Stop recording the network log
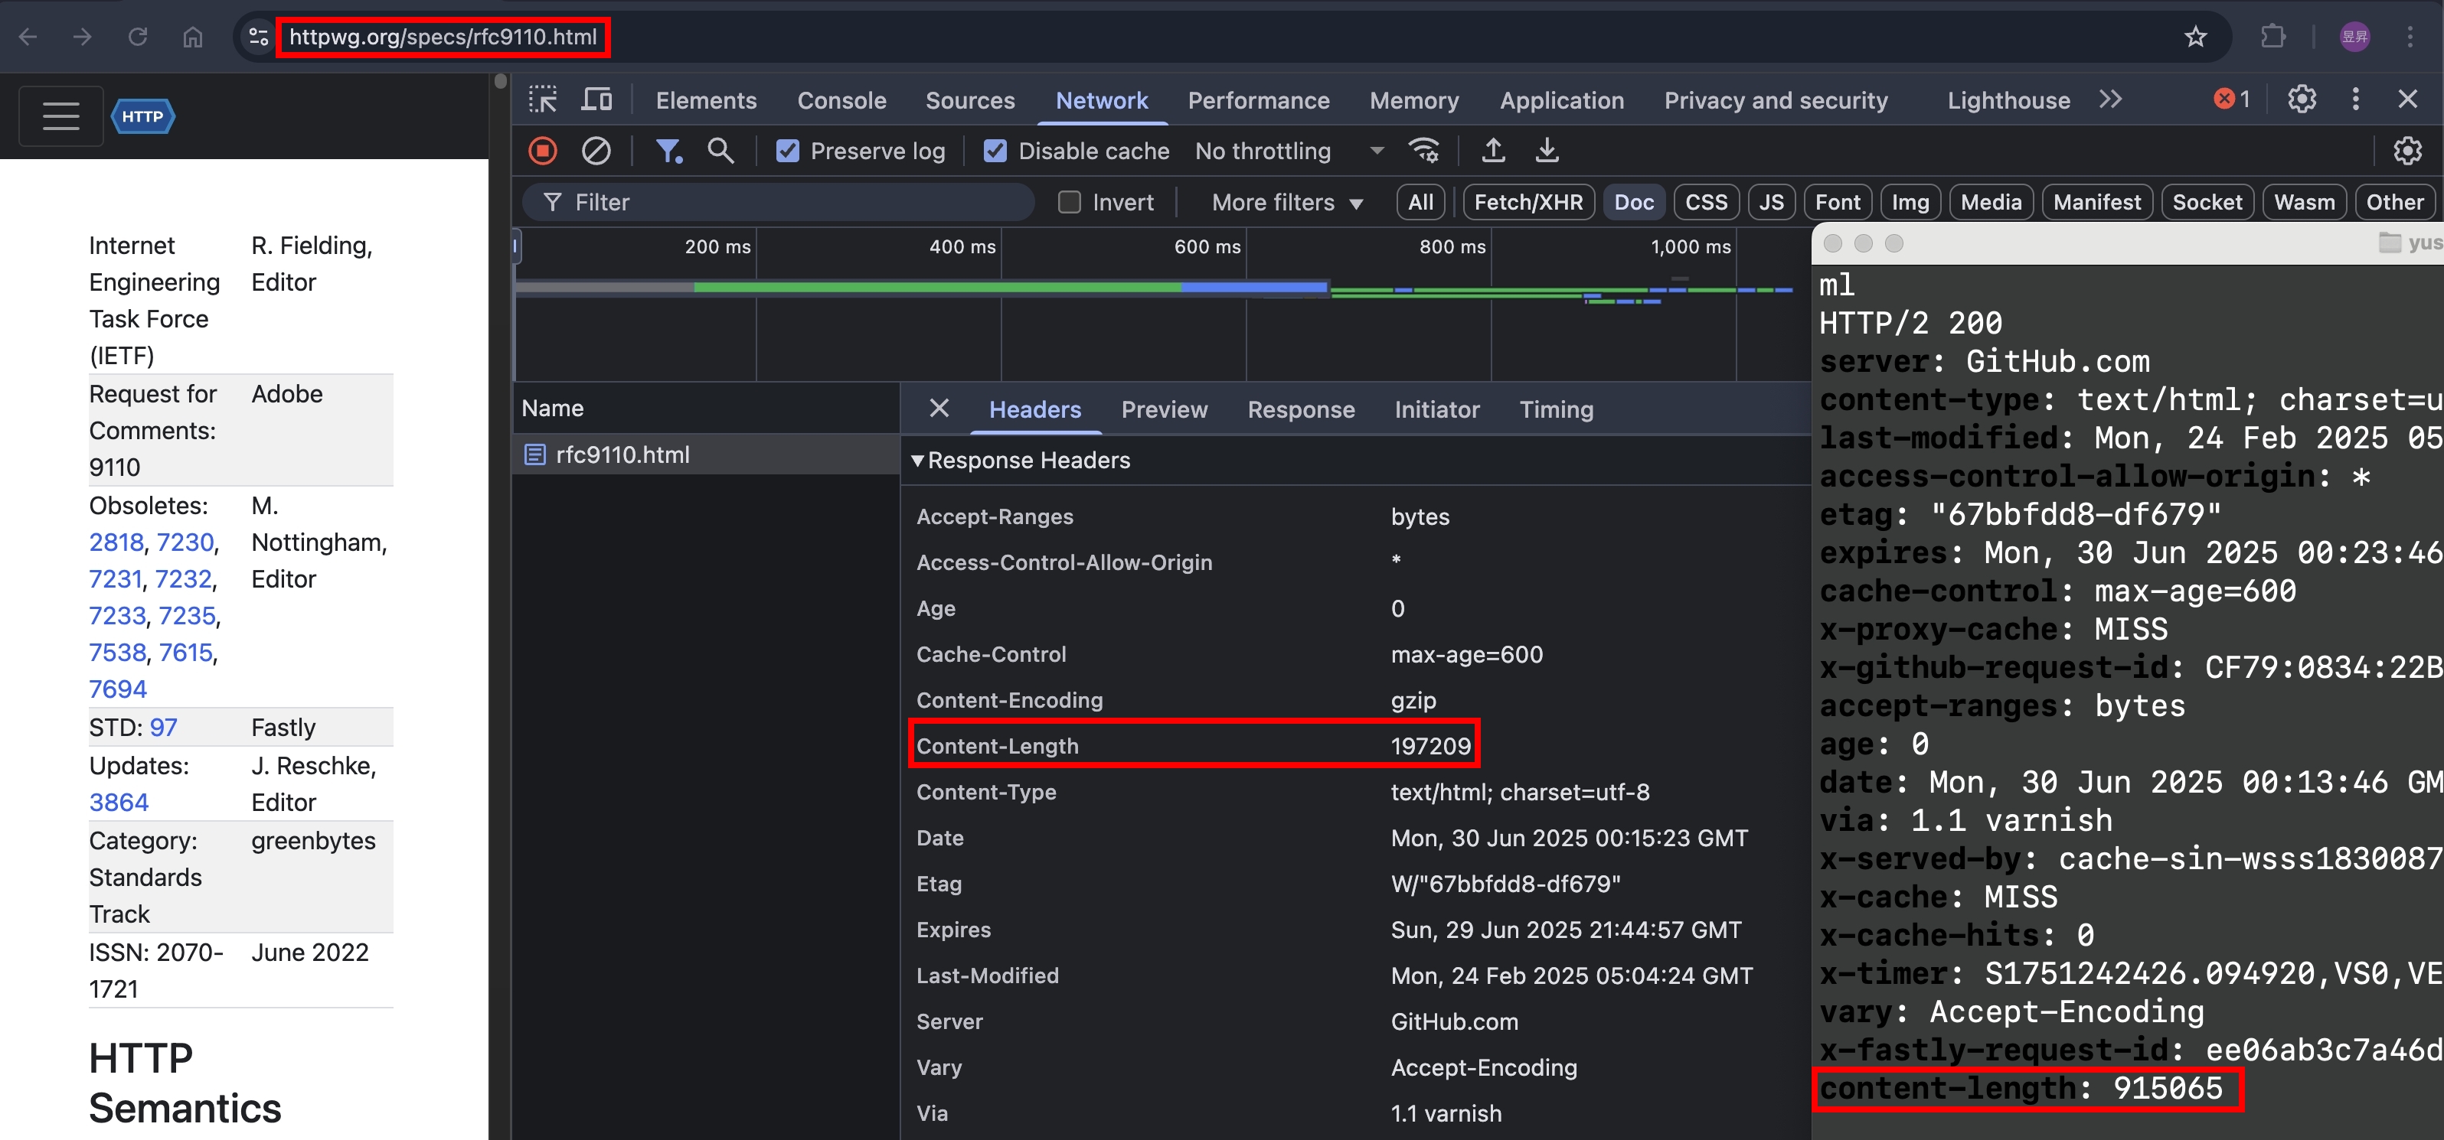 [543, 151]
